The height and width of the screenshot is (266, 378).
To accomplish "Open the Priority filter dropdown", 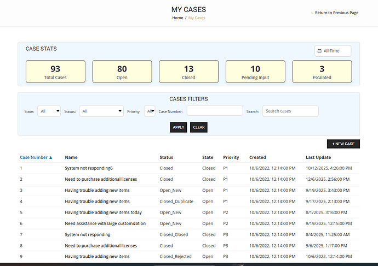I will (x=150, y=111).
